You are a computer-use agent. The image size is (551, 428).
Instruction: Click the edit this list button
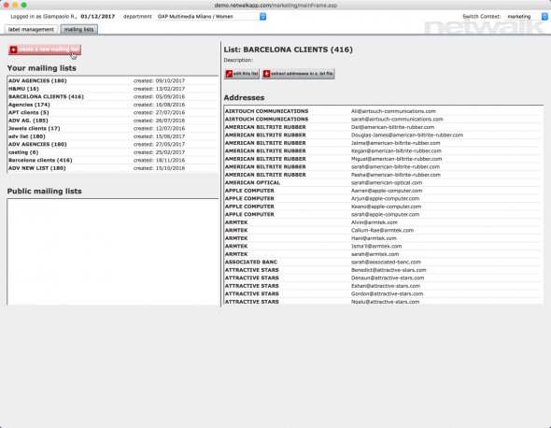(x=242, y=74)
